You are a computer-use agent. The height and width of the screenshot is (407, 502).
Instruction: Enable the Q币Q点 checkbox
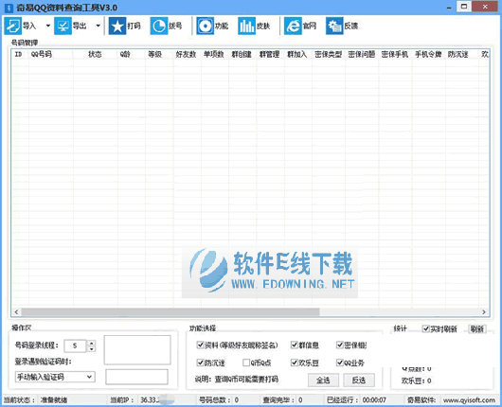[246, 363]
